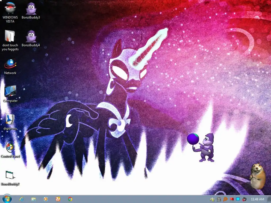Open the Windows Start orb

(7, 199)
